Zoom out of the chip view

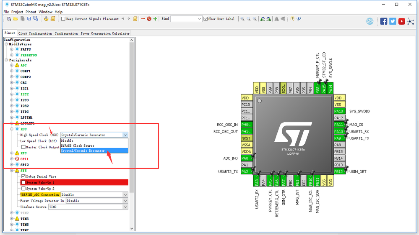(255, 19)
